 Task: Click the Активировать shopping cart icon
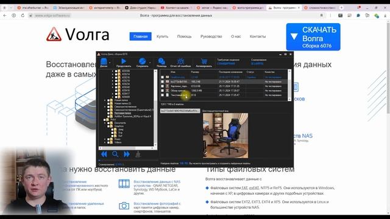(204, 61)
